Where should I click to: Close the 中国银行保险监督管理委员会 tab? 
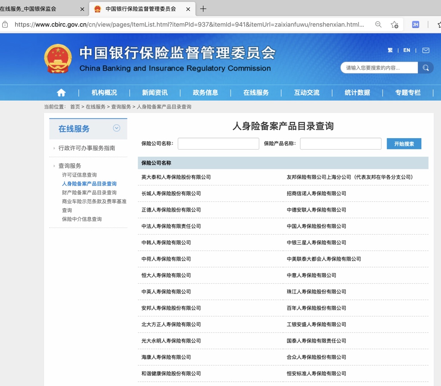point(188,9)
